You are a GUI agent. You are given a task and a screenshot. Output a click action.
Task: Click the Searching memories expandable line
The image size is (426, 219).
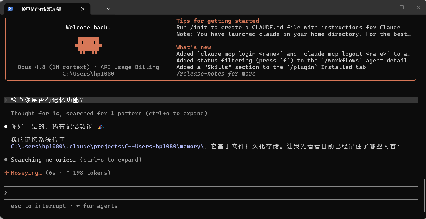point(76,160)
